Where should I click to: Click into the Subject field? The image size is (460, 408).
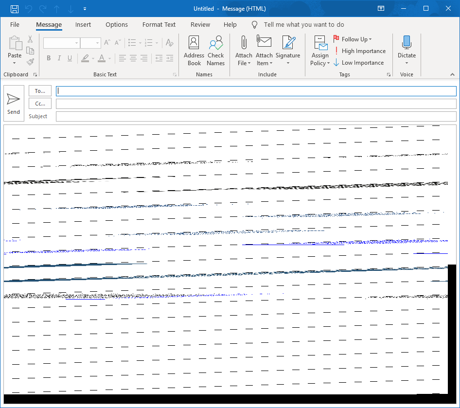coord(256,116)
